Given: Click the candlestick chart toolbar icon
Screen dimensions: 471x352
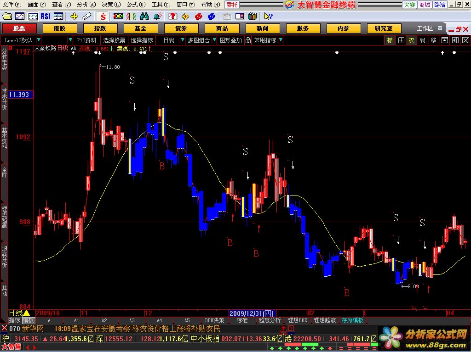Looking at the screenshot, I should click(33, 16).
